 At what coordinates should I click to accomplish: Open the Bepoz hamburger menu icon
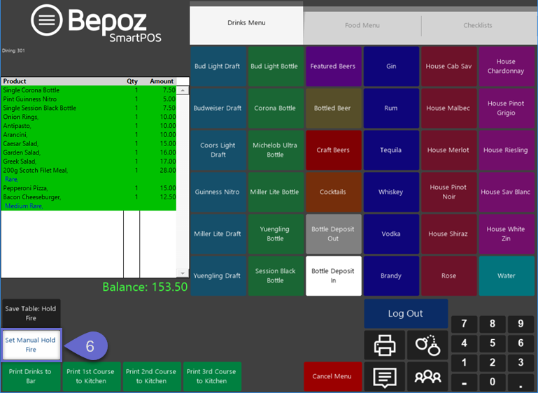[x=47, y=20]
